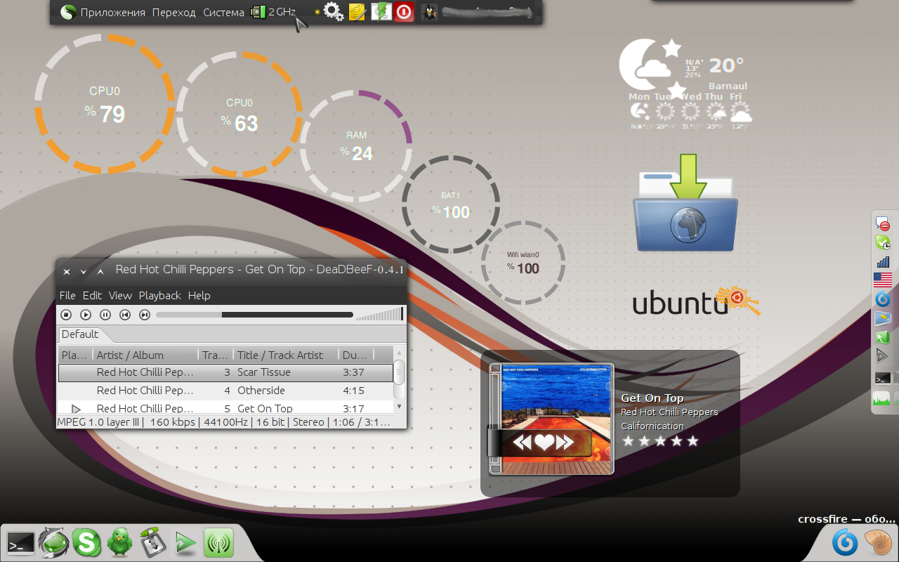Open the yellow sticky notes applet
899x562 pixels.
pyautogui.click(x=357, y=12)
